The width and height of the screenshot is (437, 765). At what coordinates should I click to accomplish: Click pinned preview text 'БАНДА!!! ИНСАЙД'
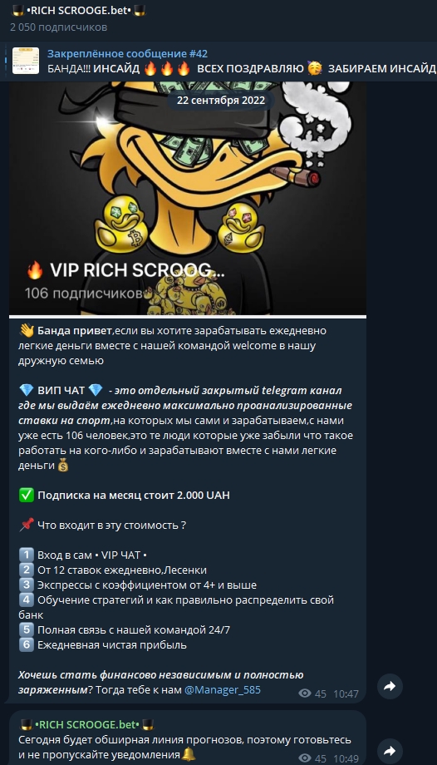point(94,69)
